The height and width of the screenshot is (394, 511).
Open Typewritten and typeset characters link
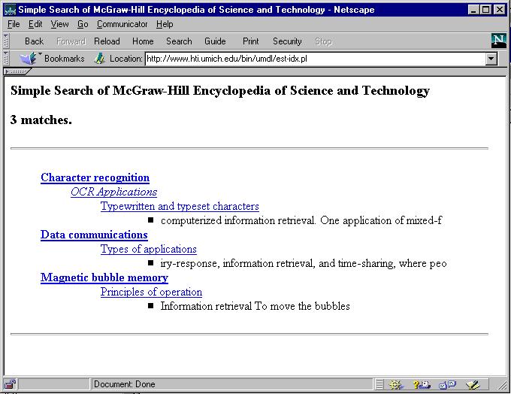click(180, 206)
